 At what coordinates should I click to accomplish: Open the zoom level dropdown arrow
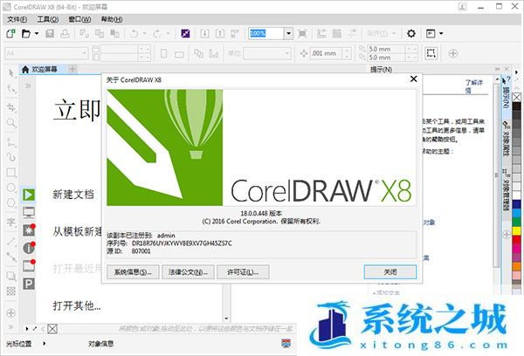point(289,33)
